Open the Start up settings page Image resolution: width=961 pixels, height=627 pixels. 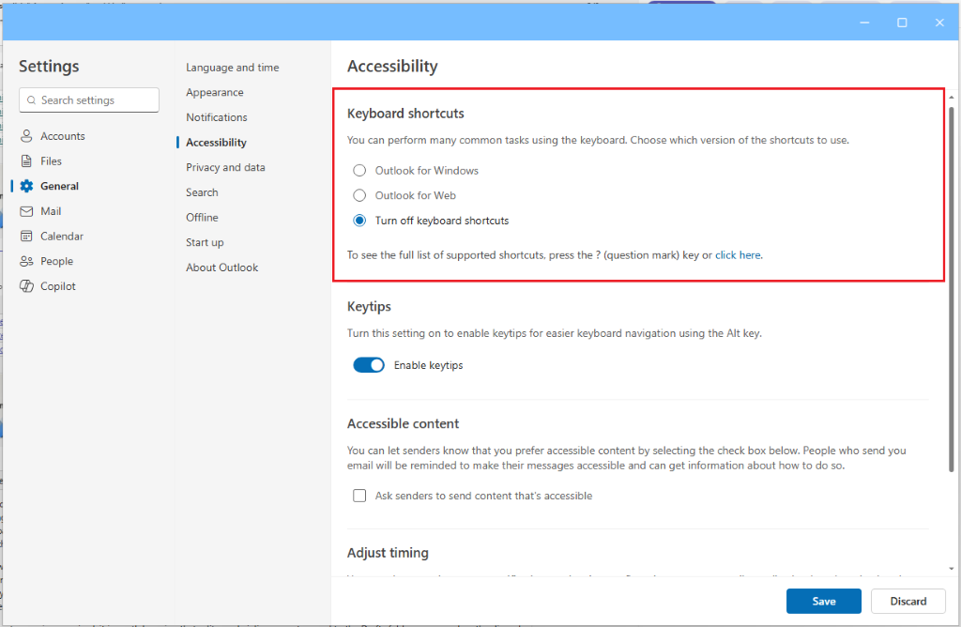pyautogui.click(x=205, y=243)
